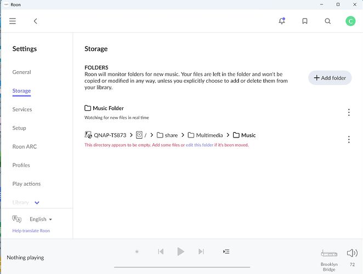Image resolution: width=363 pixels, height=274 pixels.
Task: Open General settings tab
Action: tap(21, 72)
